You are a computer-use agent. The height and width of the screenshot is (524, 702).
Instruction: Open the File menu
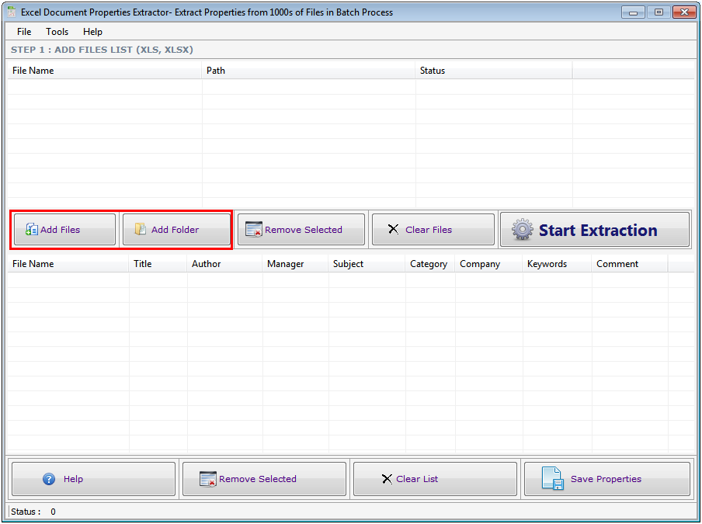tap(24, 32)
